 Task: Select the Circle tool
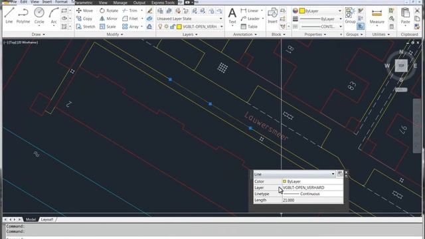click(x=39, y=15)
